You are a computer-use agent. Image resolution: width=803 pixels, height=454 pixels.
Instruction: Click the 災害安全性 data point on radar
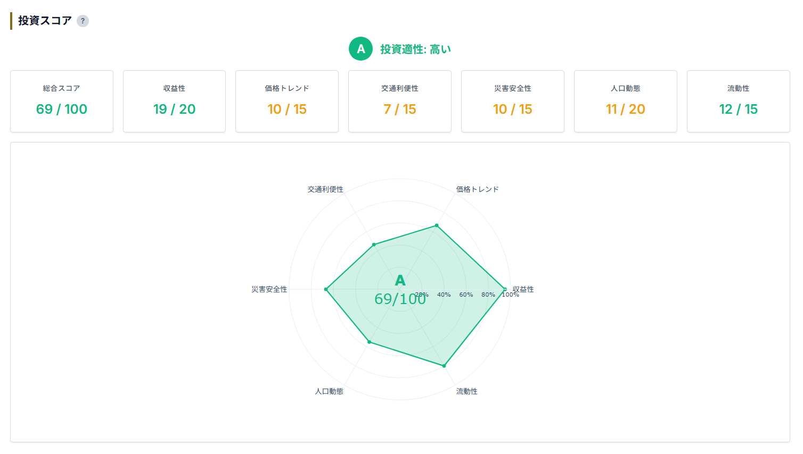326,289
